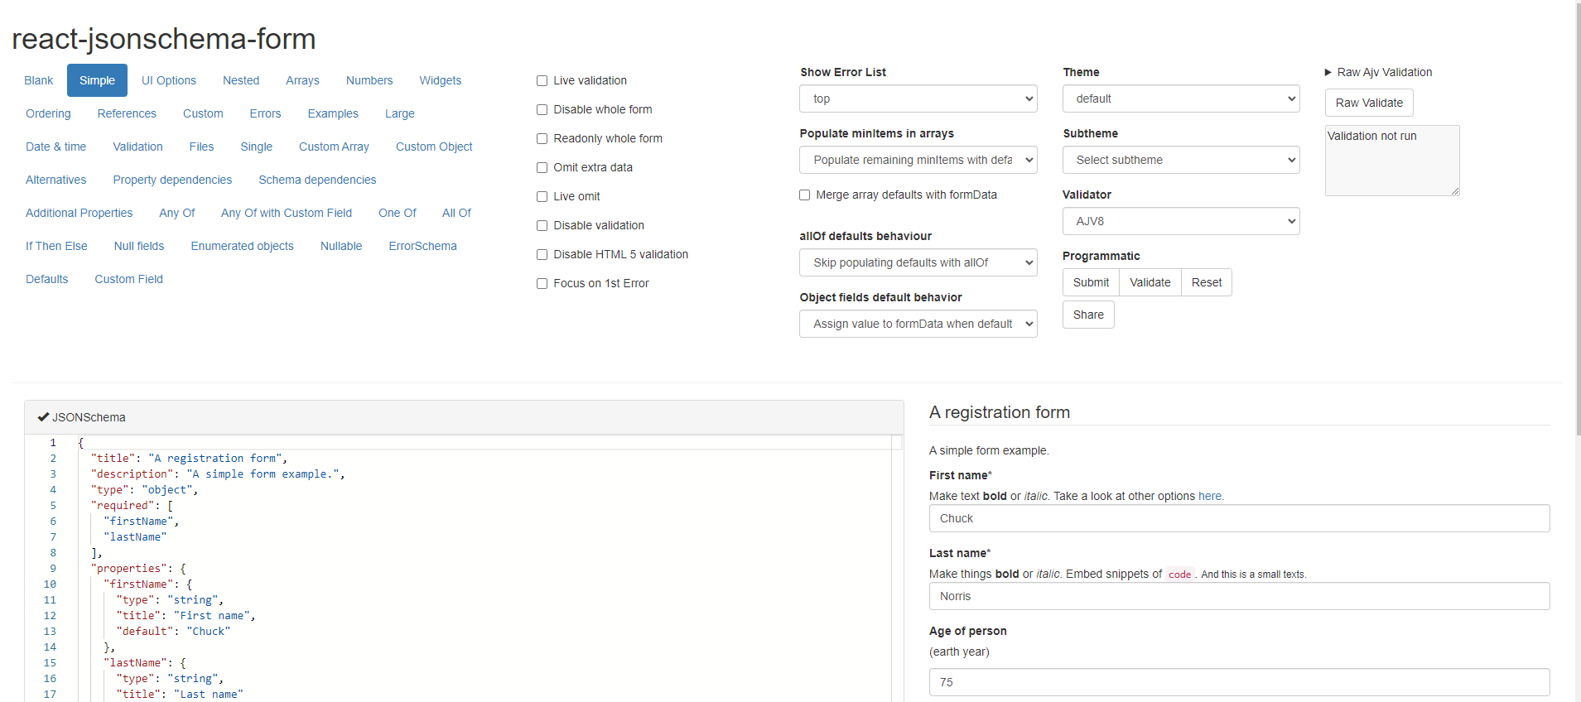Click the JSONSchema checkmark icon
This screenshot has height=702, width=1581.
coord(43,417)
